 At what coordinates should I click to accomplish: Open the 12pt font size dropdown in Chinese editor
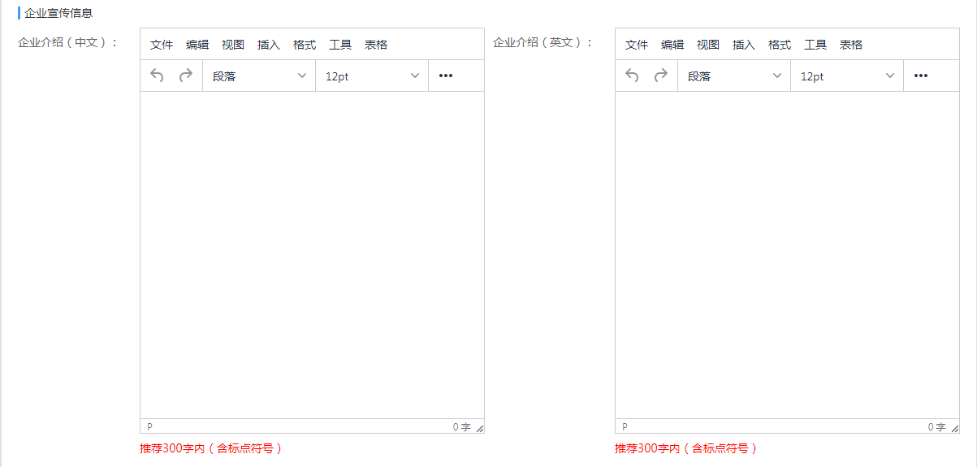372,76
